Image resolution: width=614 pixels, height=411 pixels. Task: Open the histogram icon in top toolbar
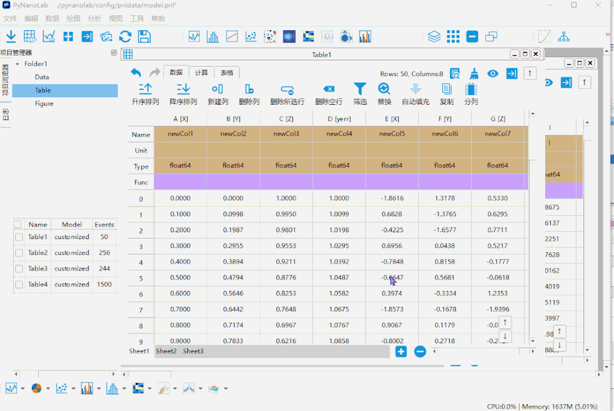click(213, 36)
